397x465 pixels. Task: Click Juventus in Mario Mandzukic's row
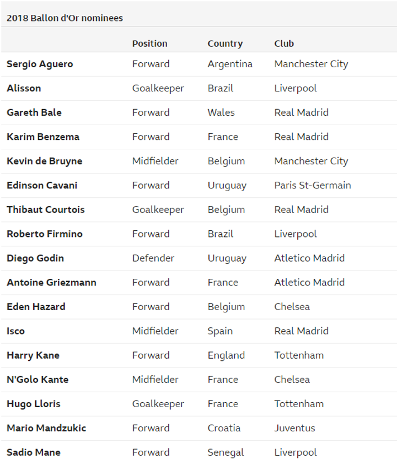click(x=294, y=428)
